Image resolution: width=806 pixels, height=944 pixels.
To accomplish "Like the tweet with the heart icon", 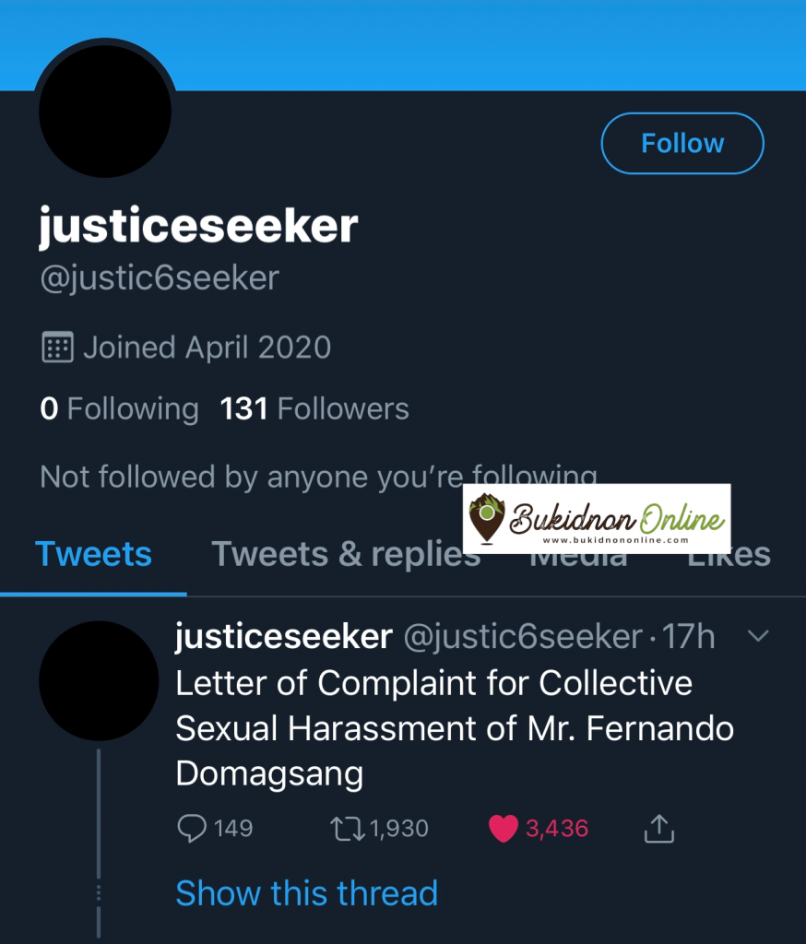I will click(504, 829).
